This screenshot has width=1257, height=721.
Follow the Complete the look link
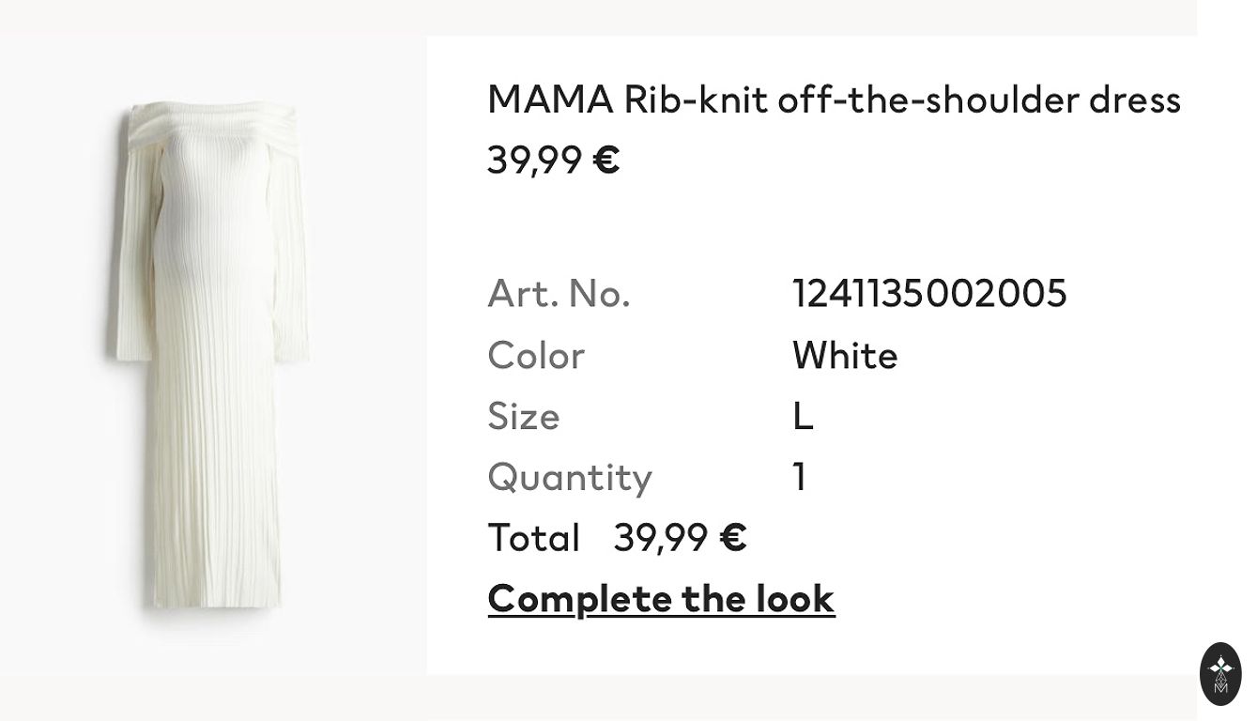(661, 598)
